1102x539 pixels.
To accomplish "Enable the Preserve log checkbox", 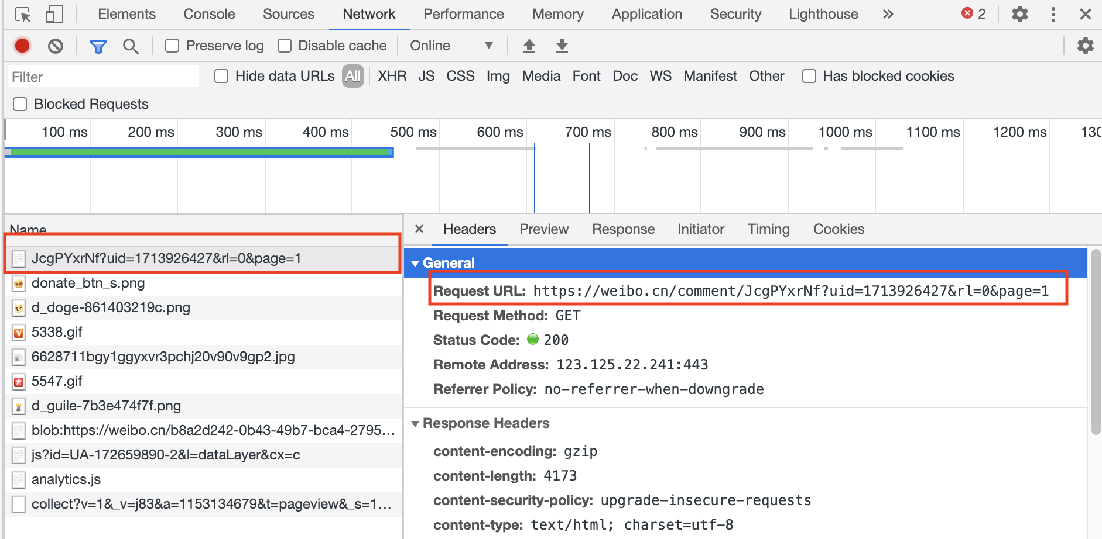I will point(172,46).
